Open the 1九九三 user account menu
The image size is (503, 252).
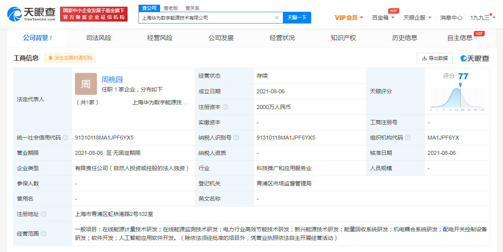[483, 18]
